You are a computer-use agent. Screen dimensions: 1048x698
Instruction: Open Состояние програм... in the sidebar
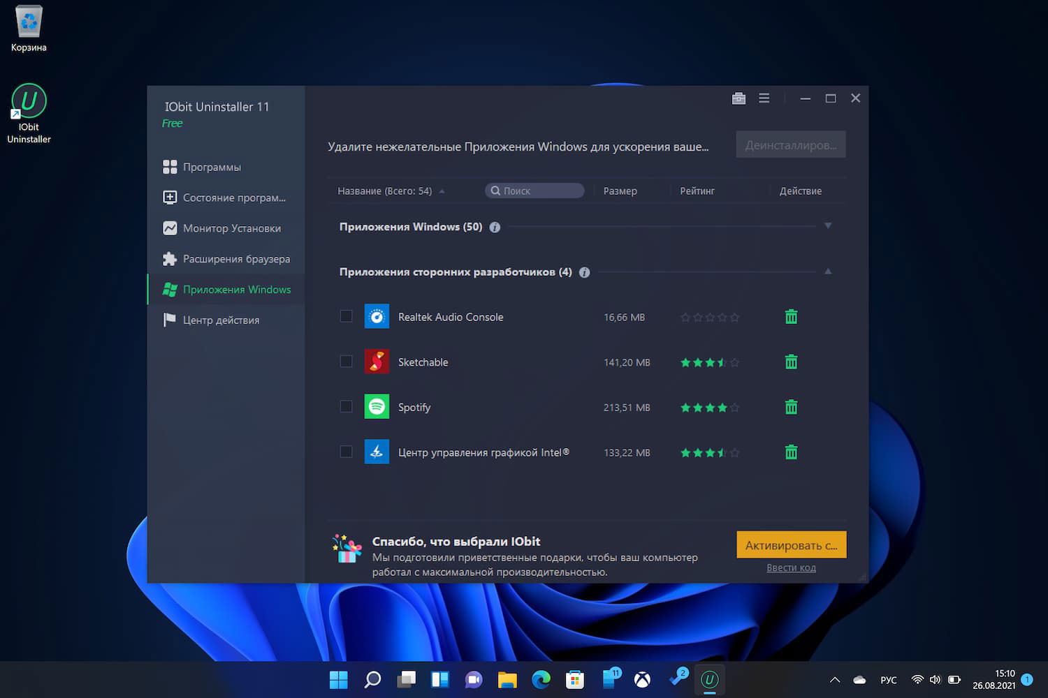pyautogui.click(x=226, y=198)
